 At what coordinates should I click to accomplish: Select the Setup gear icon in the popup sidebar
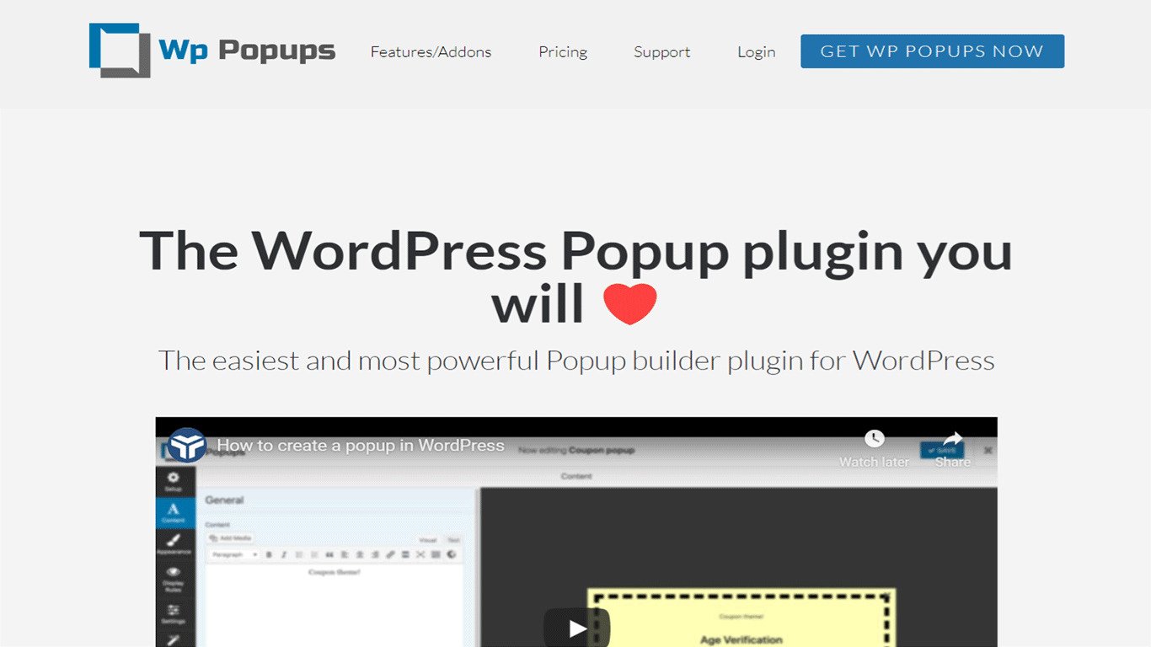[173, 478]
